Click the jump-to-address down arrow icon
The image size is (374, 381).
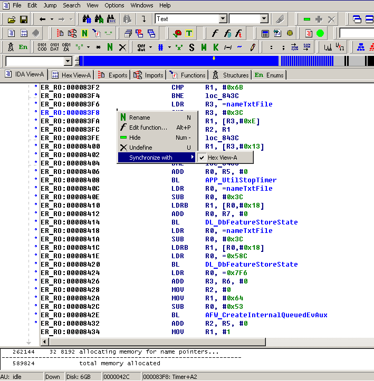point(143,19)
